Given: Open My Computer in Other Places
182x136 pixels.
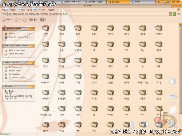Looking at the screenshot, I should coord(15,74).
